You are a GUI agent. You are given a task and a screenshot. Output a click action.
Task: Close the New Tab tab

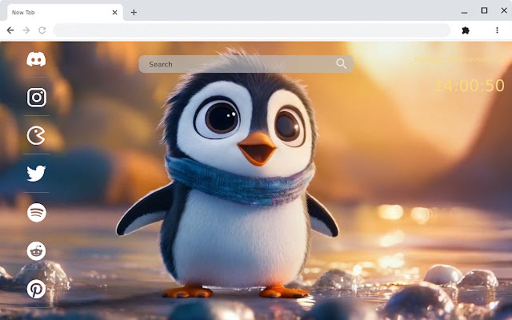[114, 12]
